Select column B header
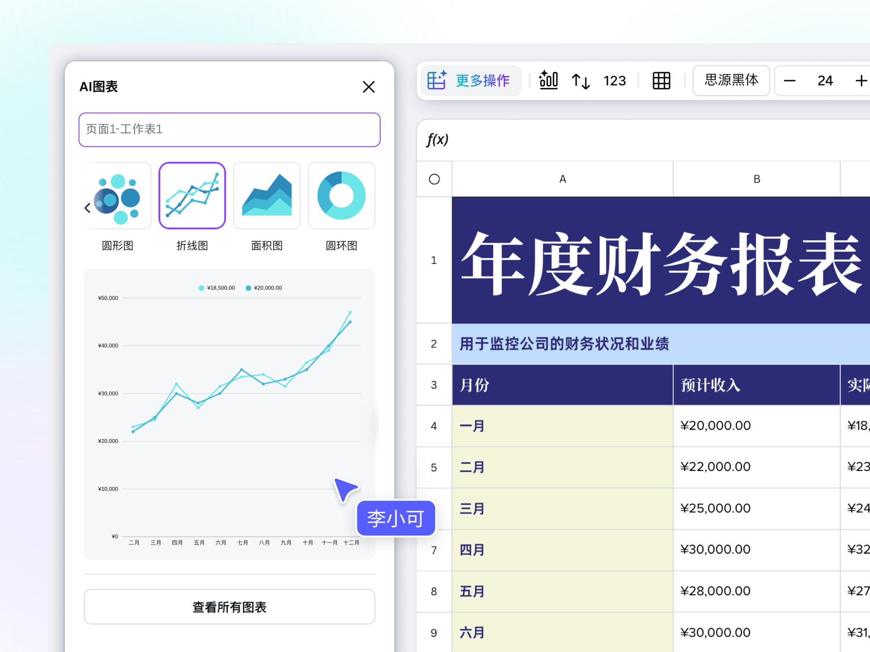The image size is (870, 652). tap(757, 179)
